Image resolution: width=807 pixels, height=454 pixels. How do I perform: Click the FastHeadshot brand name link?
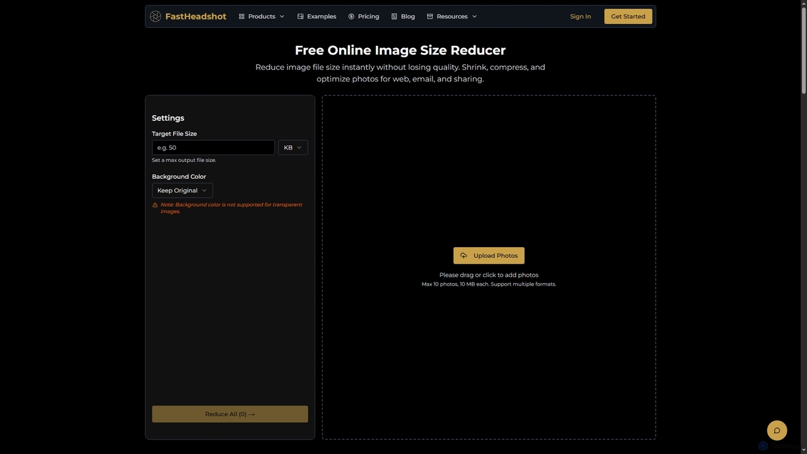195,16
